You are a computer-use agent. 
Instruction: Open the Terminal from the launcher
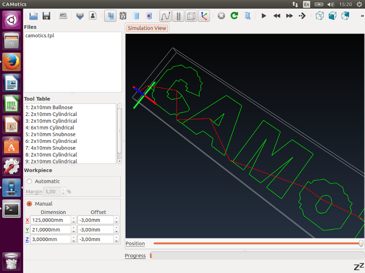(x=11, y=208)
